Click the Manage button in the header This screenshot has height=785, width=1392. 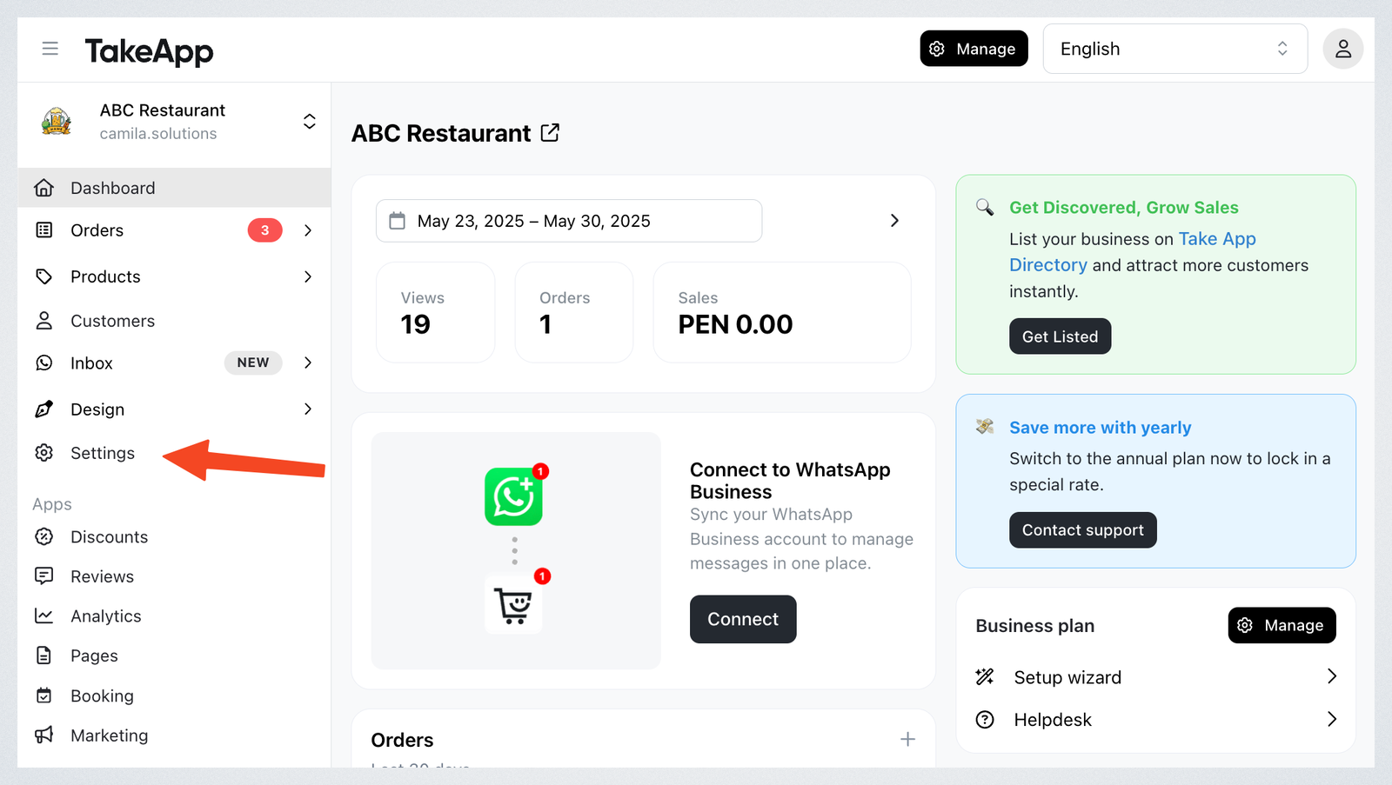point(974,49)
